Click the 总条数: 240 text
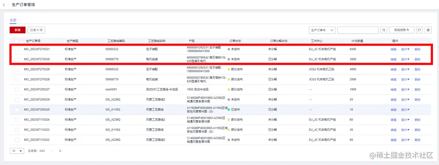Image resolution: width=439 pixels, height=165 pixels. pos(36,151)
